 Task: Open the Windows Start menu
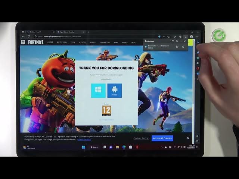pyautogui.click(x=84, y=147)
